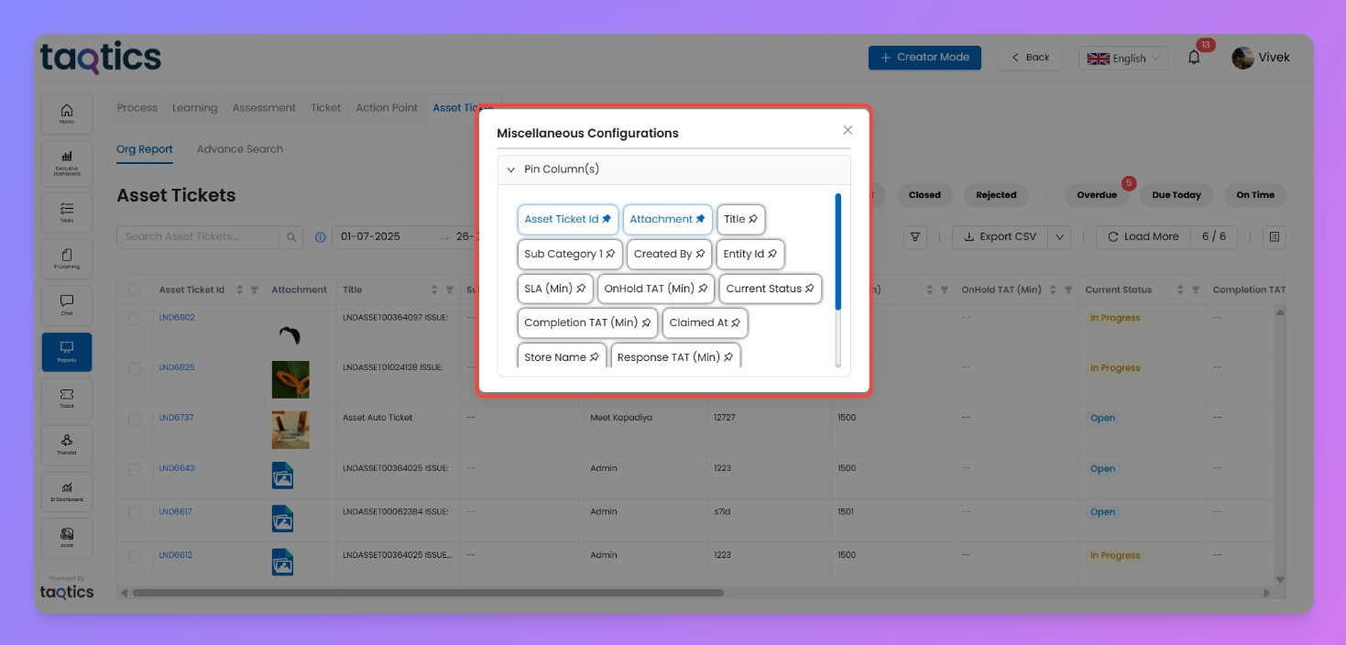Screen dimensions: 1346x645
Task: Open image file icon for LND6617
Action: click(x=282, y=519)
